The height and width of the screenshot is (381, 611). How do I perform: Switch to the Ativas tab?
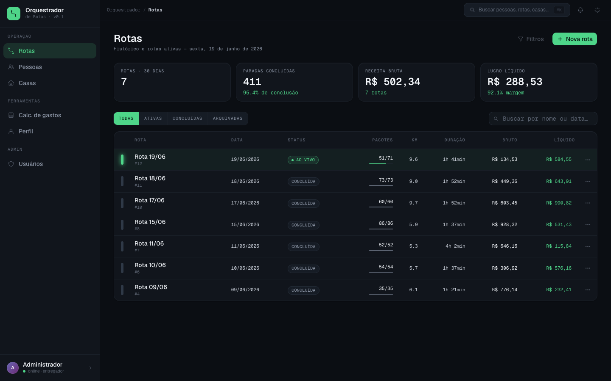click(153, 119)
